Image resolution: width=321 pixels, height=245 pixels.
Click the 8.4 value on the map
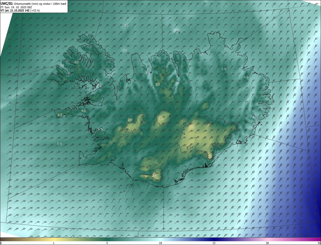click(x=176, y=30)
